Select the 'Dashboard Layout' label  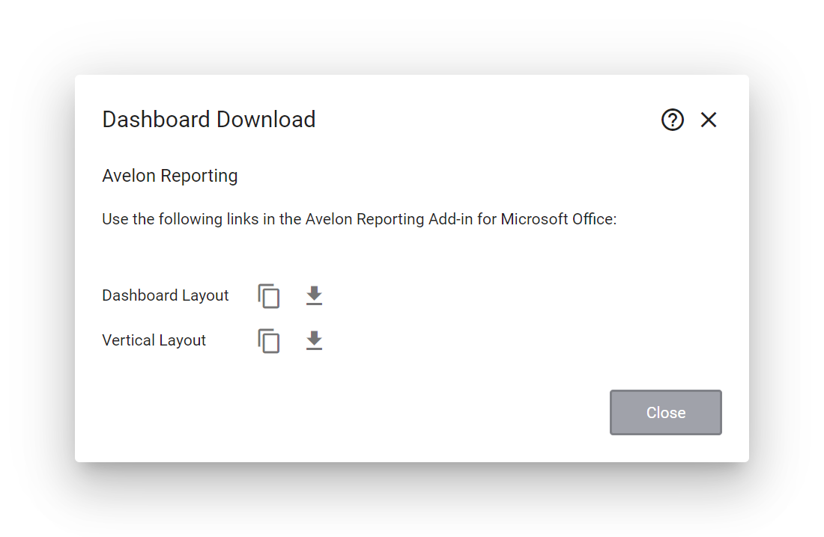click(x=165, y=295)
